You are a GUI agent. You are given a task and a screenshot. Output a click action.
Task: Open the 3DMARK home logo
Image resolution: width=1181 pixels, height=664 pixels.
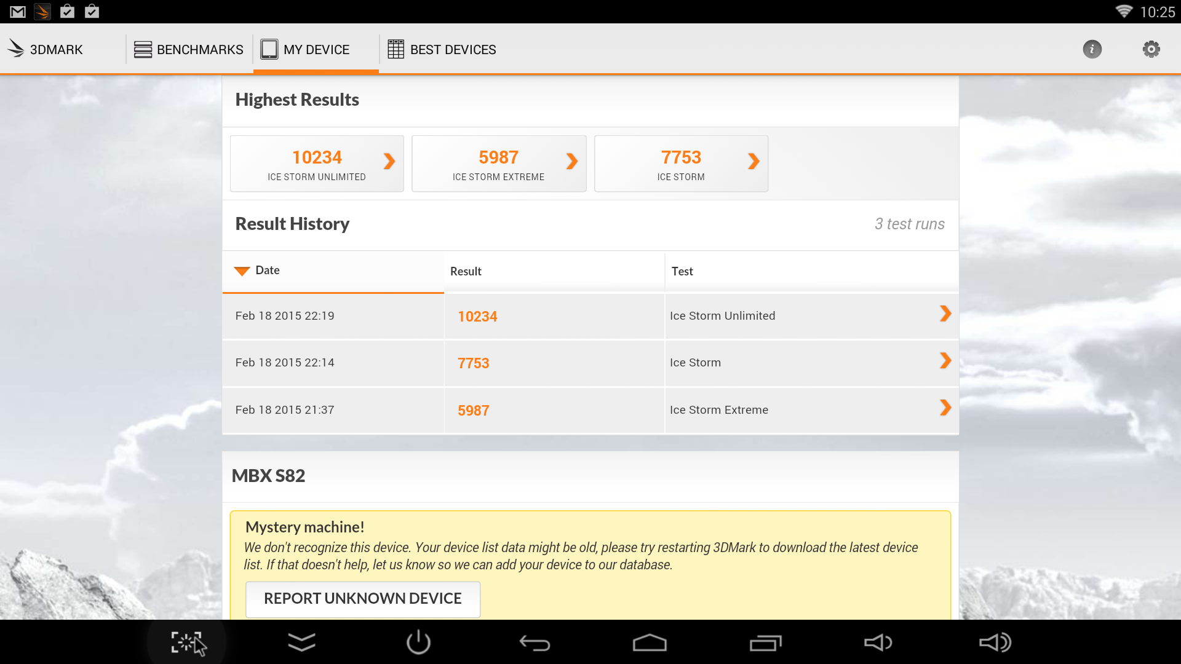coord(45,49)
